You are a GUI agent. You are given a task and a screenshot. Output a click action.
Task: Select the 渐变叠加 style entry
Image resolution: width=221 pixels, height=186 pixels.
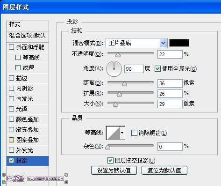pyautogui.click(x=28, y=129)
